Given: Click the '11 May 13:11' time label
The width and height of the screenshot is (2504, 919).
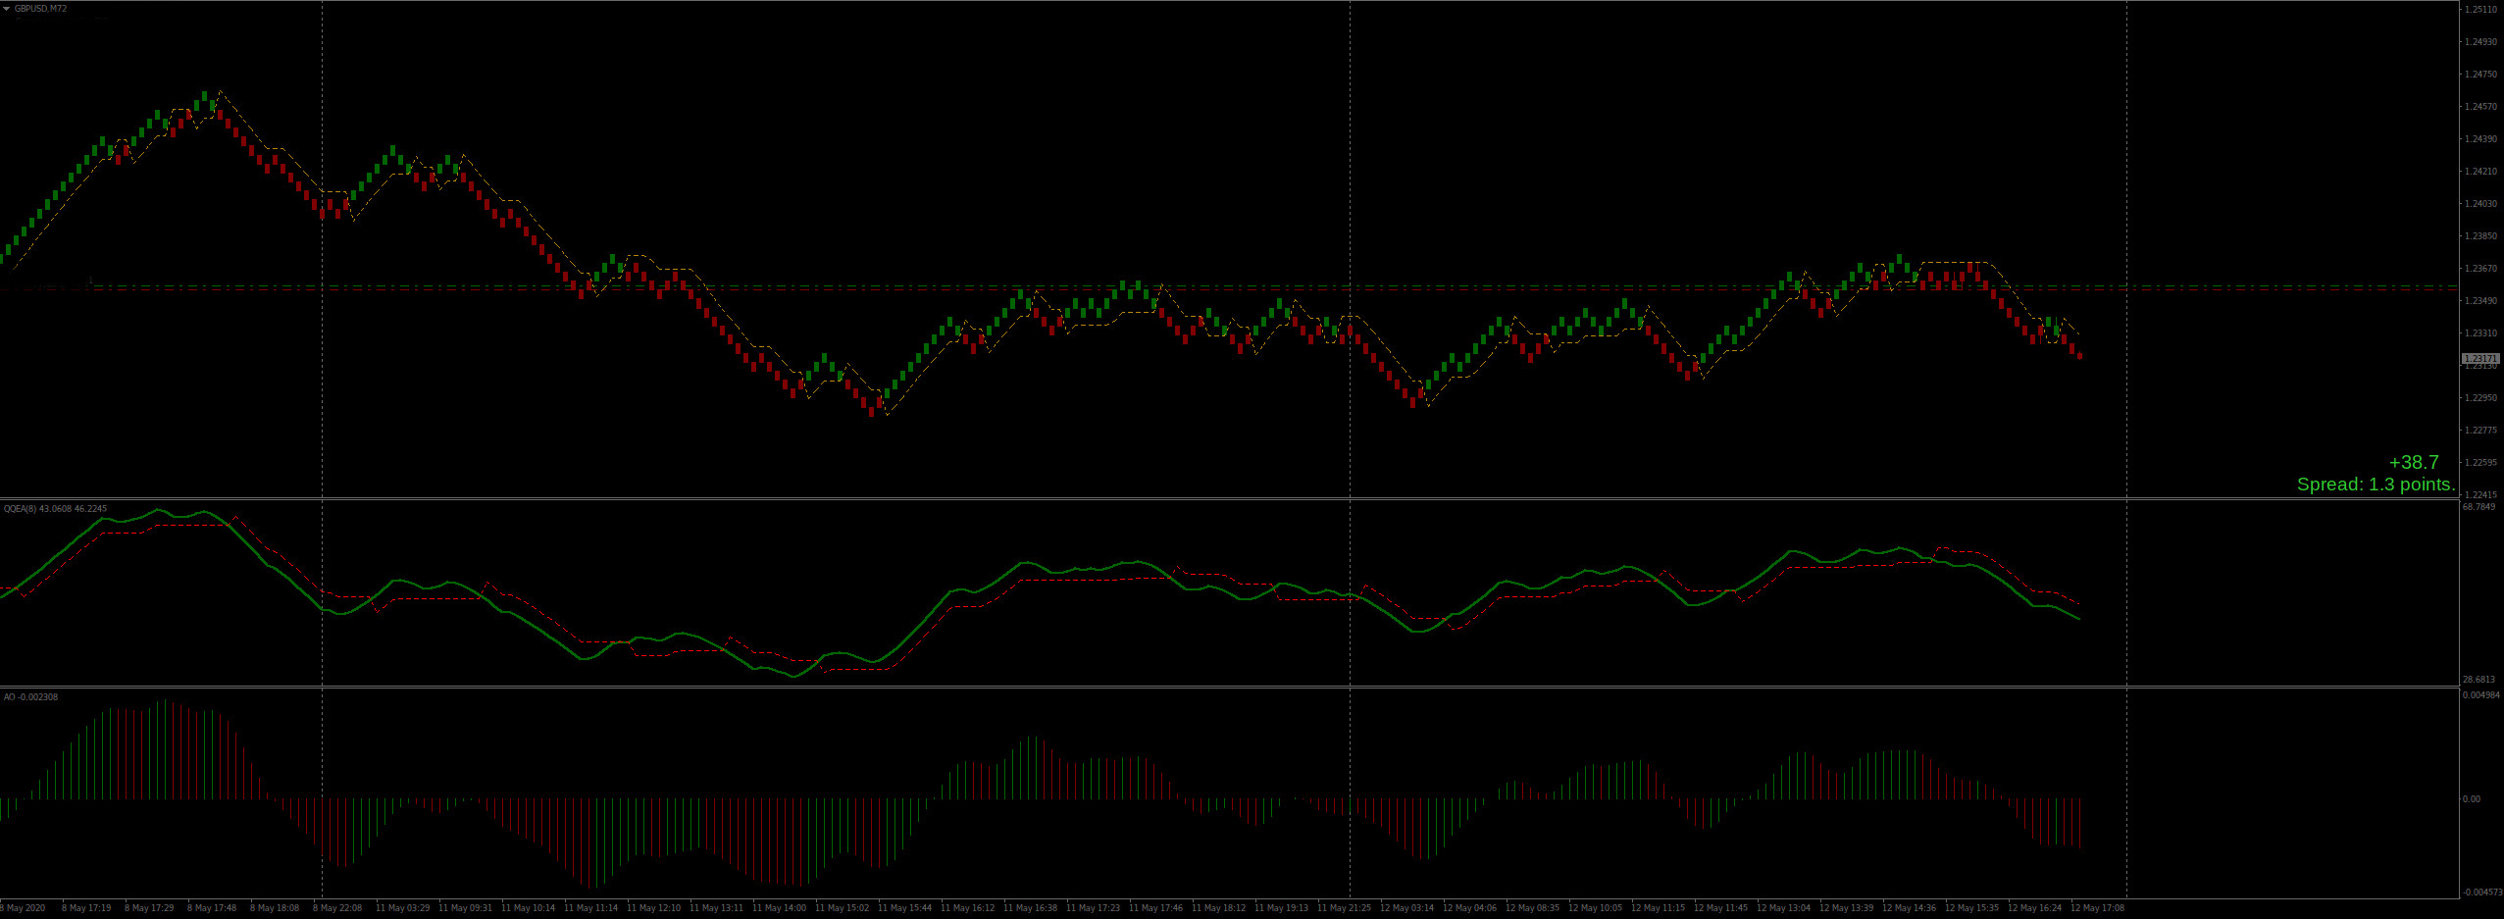Looking at the screenshot, I should (716, 908).
